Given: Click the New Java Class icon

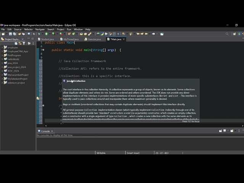Looking at the screenshot, I should [74, 34].
